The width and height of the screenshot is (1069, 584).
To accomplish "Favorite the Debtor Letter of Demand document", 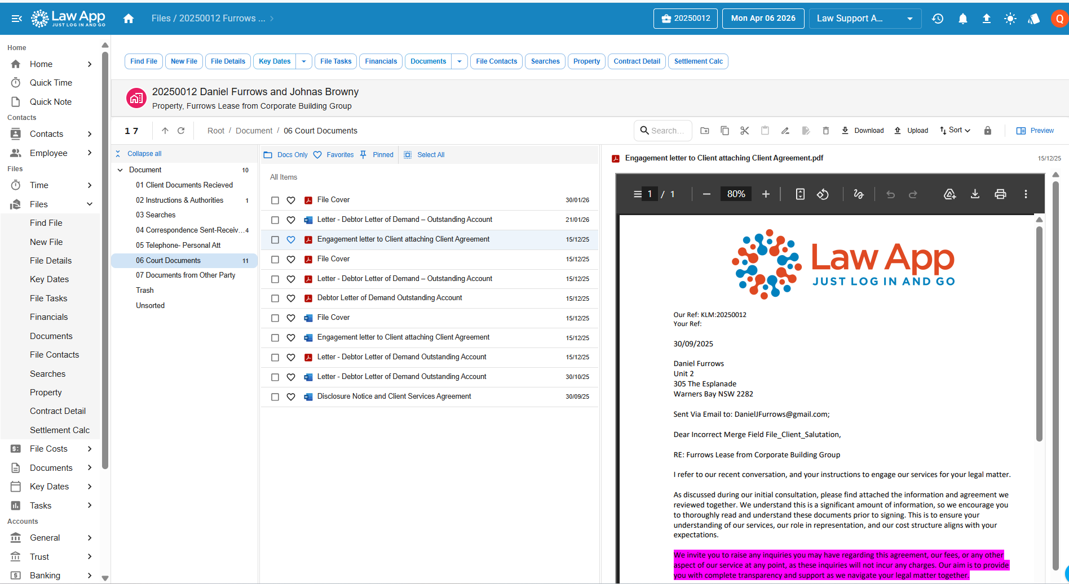I will point(291,298).
